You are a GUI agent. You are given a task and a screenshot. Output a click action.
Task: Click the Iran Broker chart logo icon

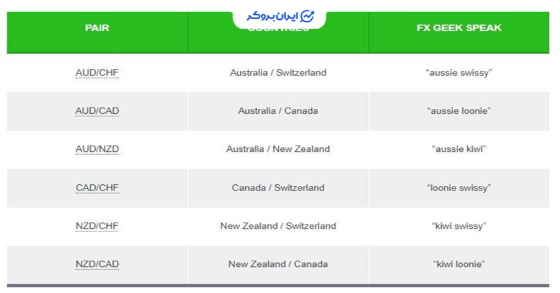coord(307,16)
